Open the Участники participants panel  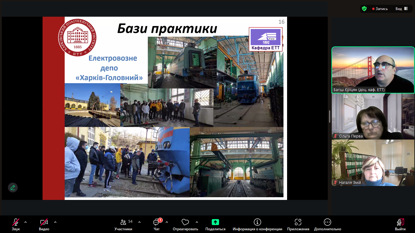coord(123,222)
